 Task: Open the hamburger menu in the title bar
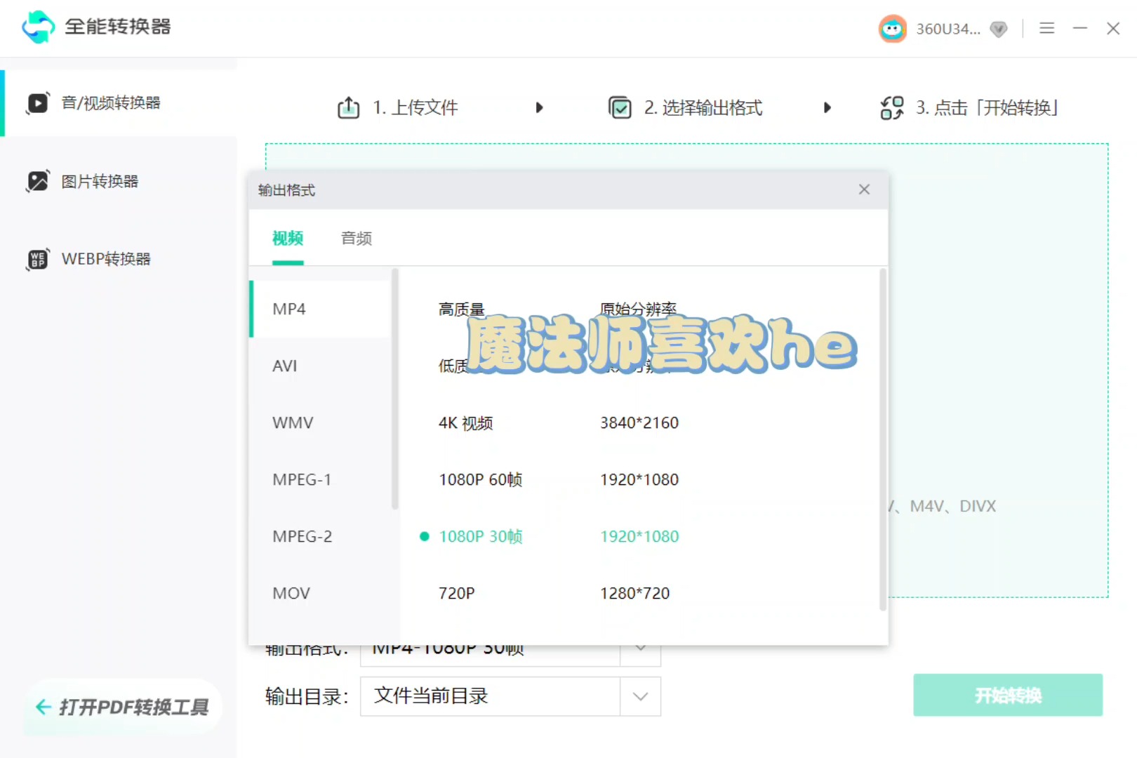click(1046, 28)
